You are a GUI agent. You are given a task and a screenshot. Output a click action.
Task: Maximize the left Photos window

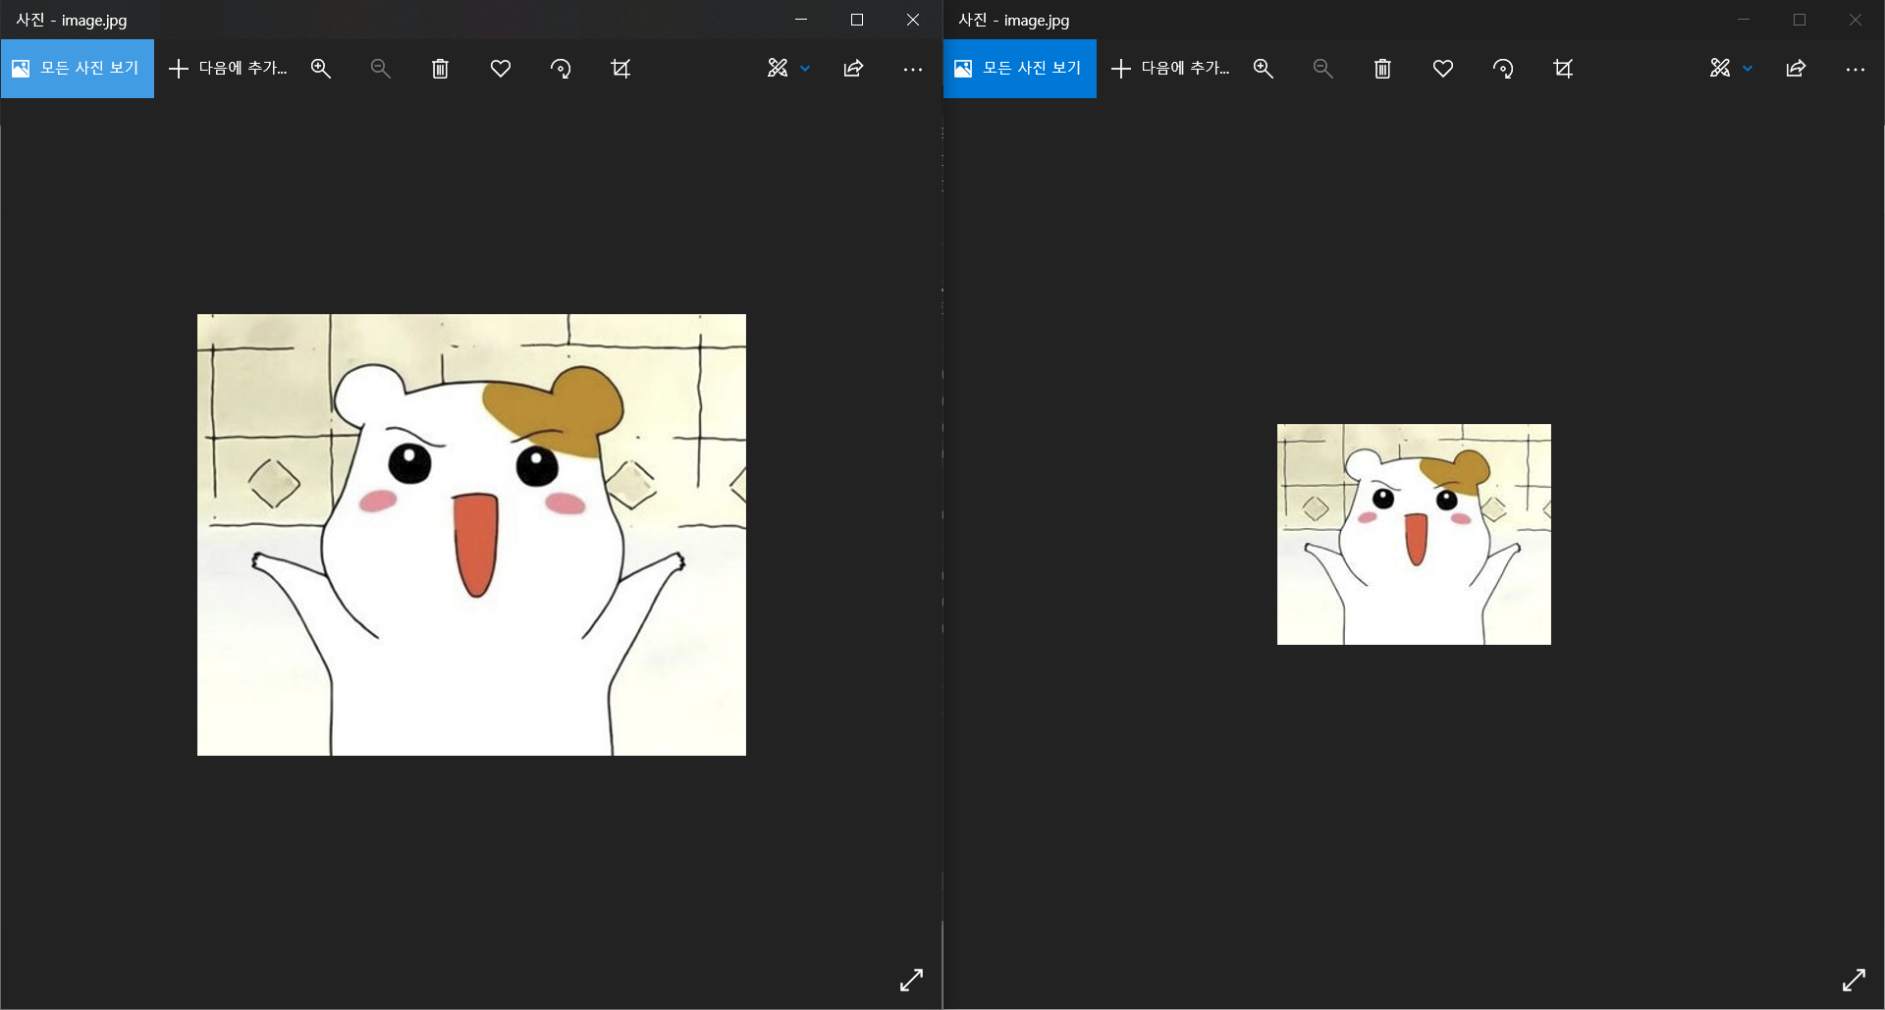pos(857,20)
